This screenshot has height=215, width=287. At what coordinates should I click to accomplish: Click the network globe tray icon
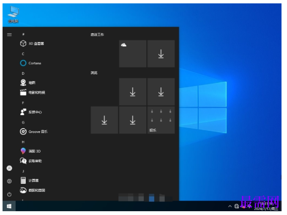pyautogui.click(x=236, y=206)
